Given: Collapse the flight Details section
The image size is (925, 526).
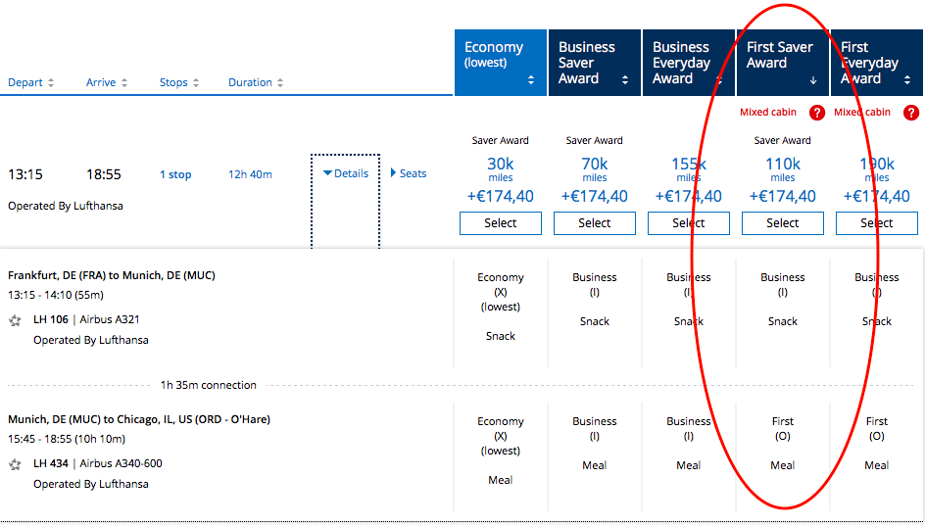Looking at the screenshot, I should point(346,173).
